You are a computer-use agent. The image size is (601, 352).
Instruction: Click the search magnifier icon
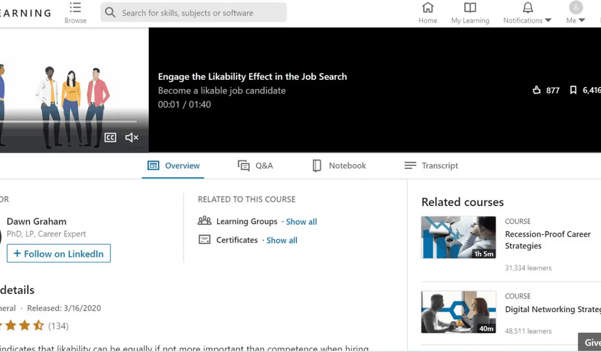(110, 12)
